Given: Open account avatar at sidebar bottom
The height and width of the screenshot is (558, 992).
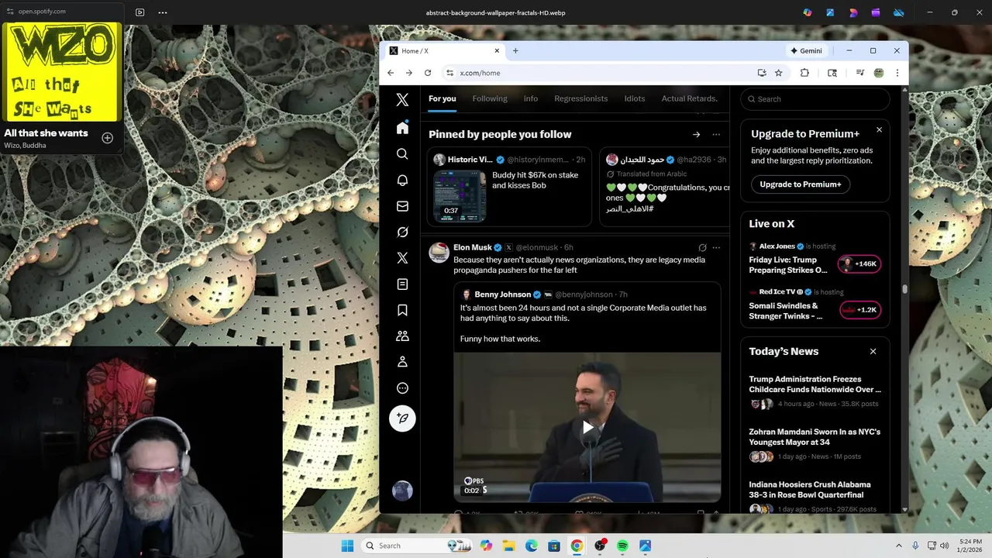Looking at the screenshot, I should click(x=402, y=491).
